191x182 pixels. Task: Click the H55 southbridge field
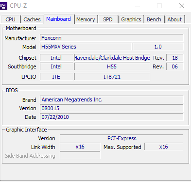pos(112,66)
